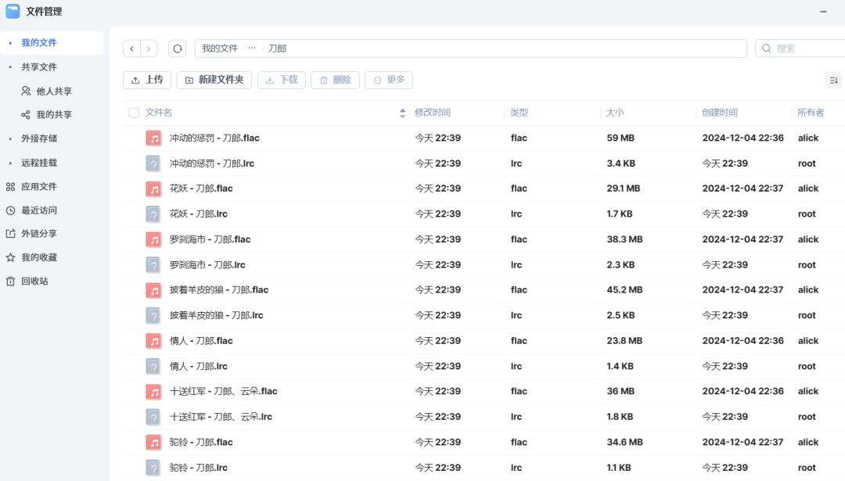Click size value 1.1 KB
Image resolution: width=845 pixels, height=481 pixels.
tap(619, 468)
